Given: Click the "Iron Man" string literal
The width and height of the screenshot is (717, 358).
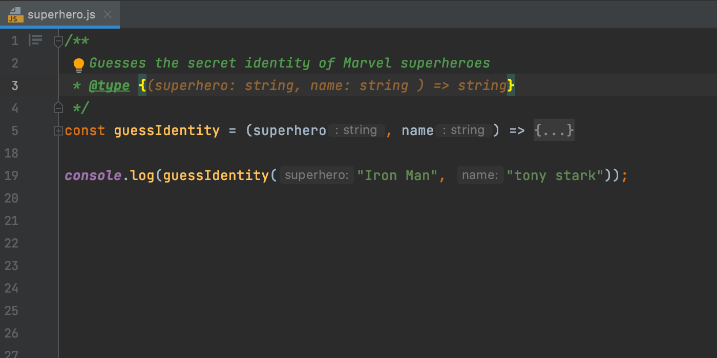Looking at the screenshot, I should pos(397,175).
